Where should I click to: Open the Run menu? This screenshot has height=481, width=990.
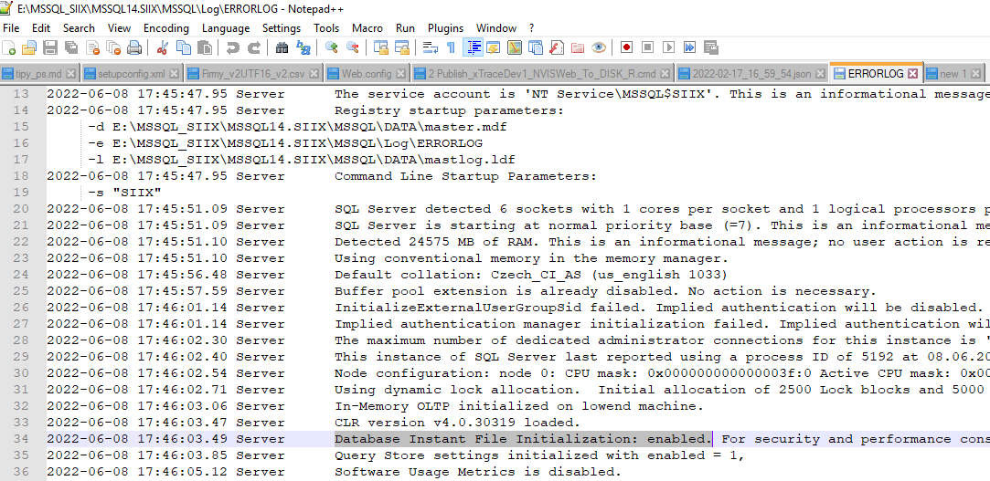pos(405,28)
